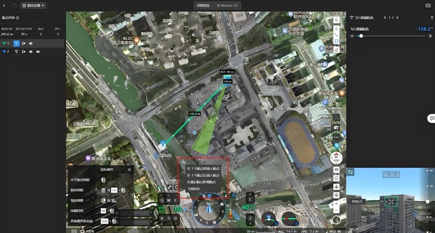Screen dimensions: 435x233
Task: Swap map and camera preview views
Action: [x=351, y=172]
